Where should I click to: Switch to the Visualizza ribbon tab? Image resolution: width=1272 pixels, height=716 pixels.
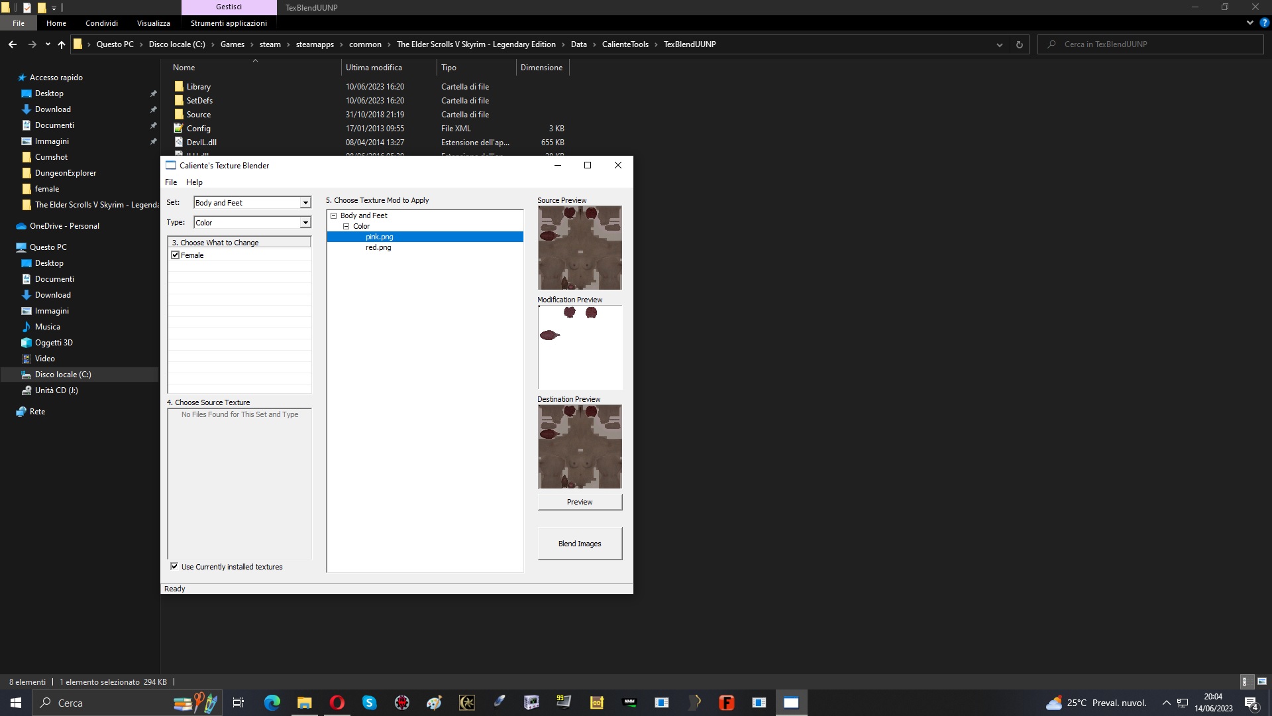pos(154,23)
